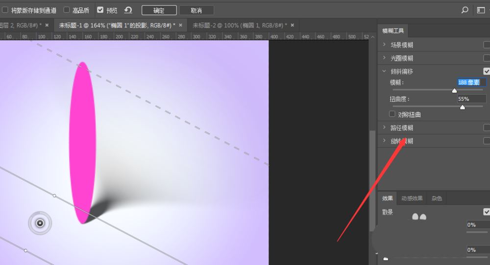The image size is (490, 265).
Task: Expand the 旋转模糊 section
Action: 384,141
